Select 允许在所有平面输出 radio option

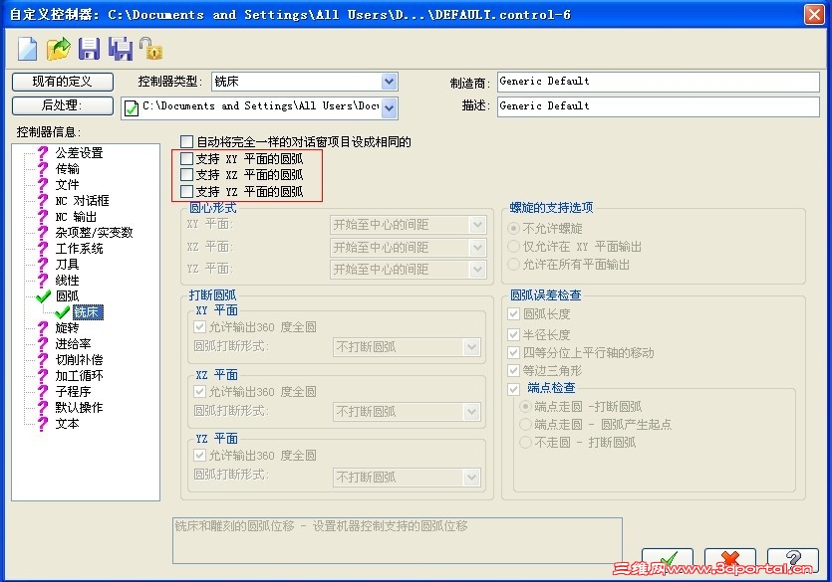tap(513, 264)
